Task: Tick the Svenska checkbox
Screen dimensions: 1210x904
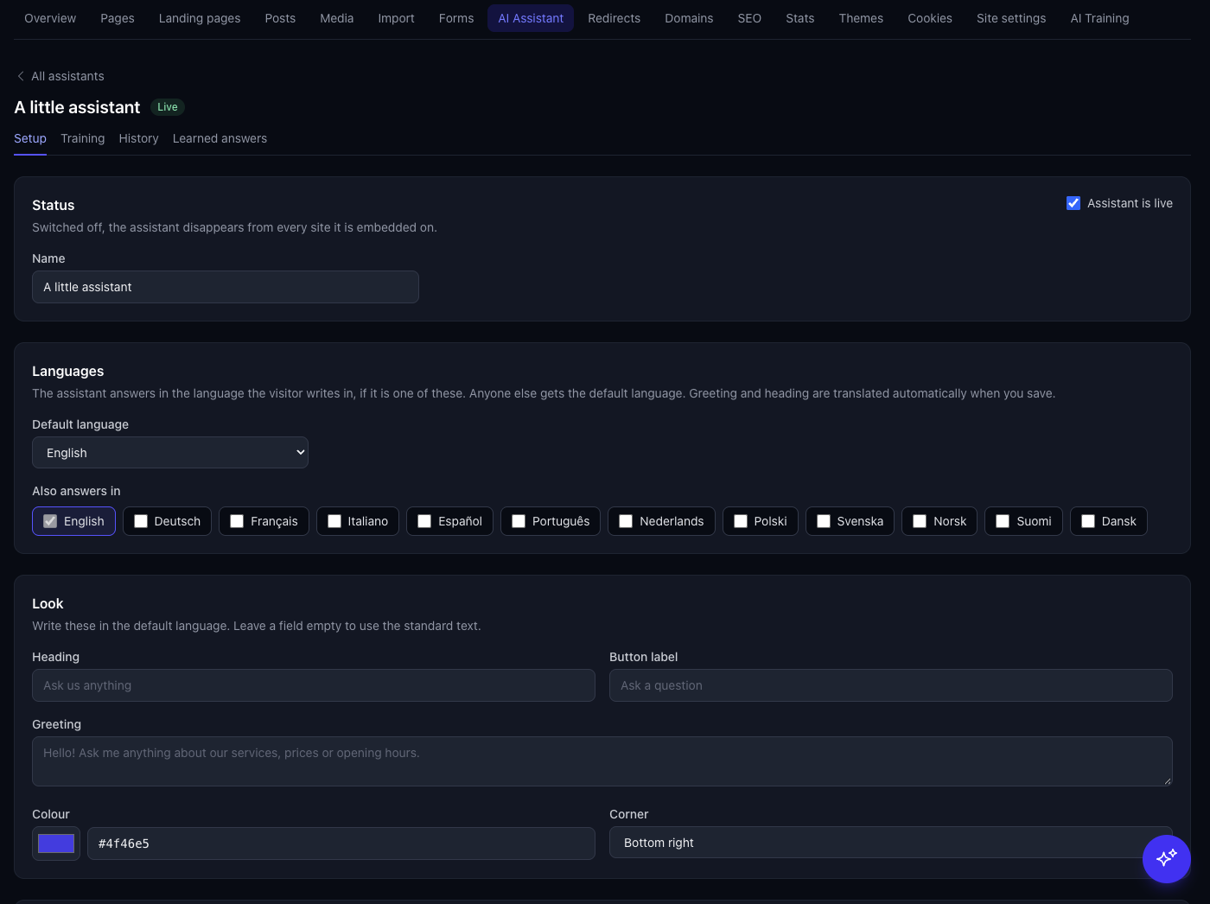Action: (824, 521)
